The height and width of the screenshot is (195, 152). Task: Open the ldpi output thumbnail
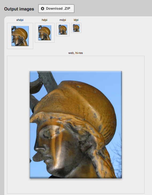tap(76, 28)
